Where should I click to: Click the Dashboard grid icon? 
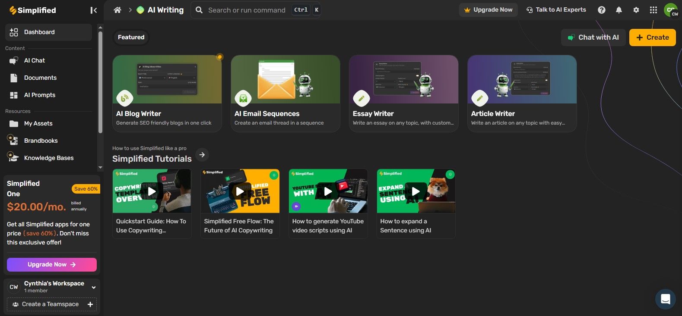(14, 32)
